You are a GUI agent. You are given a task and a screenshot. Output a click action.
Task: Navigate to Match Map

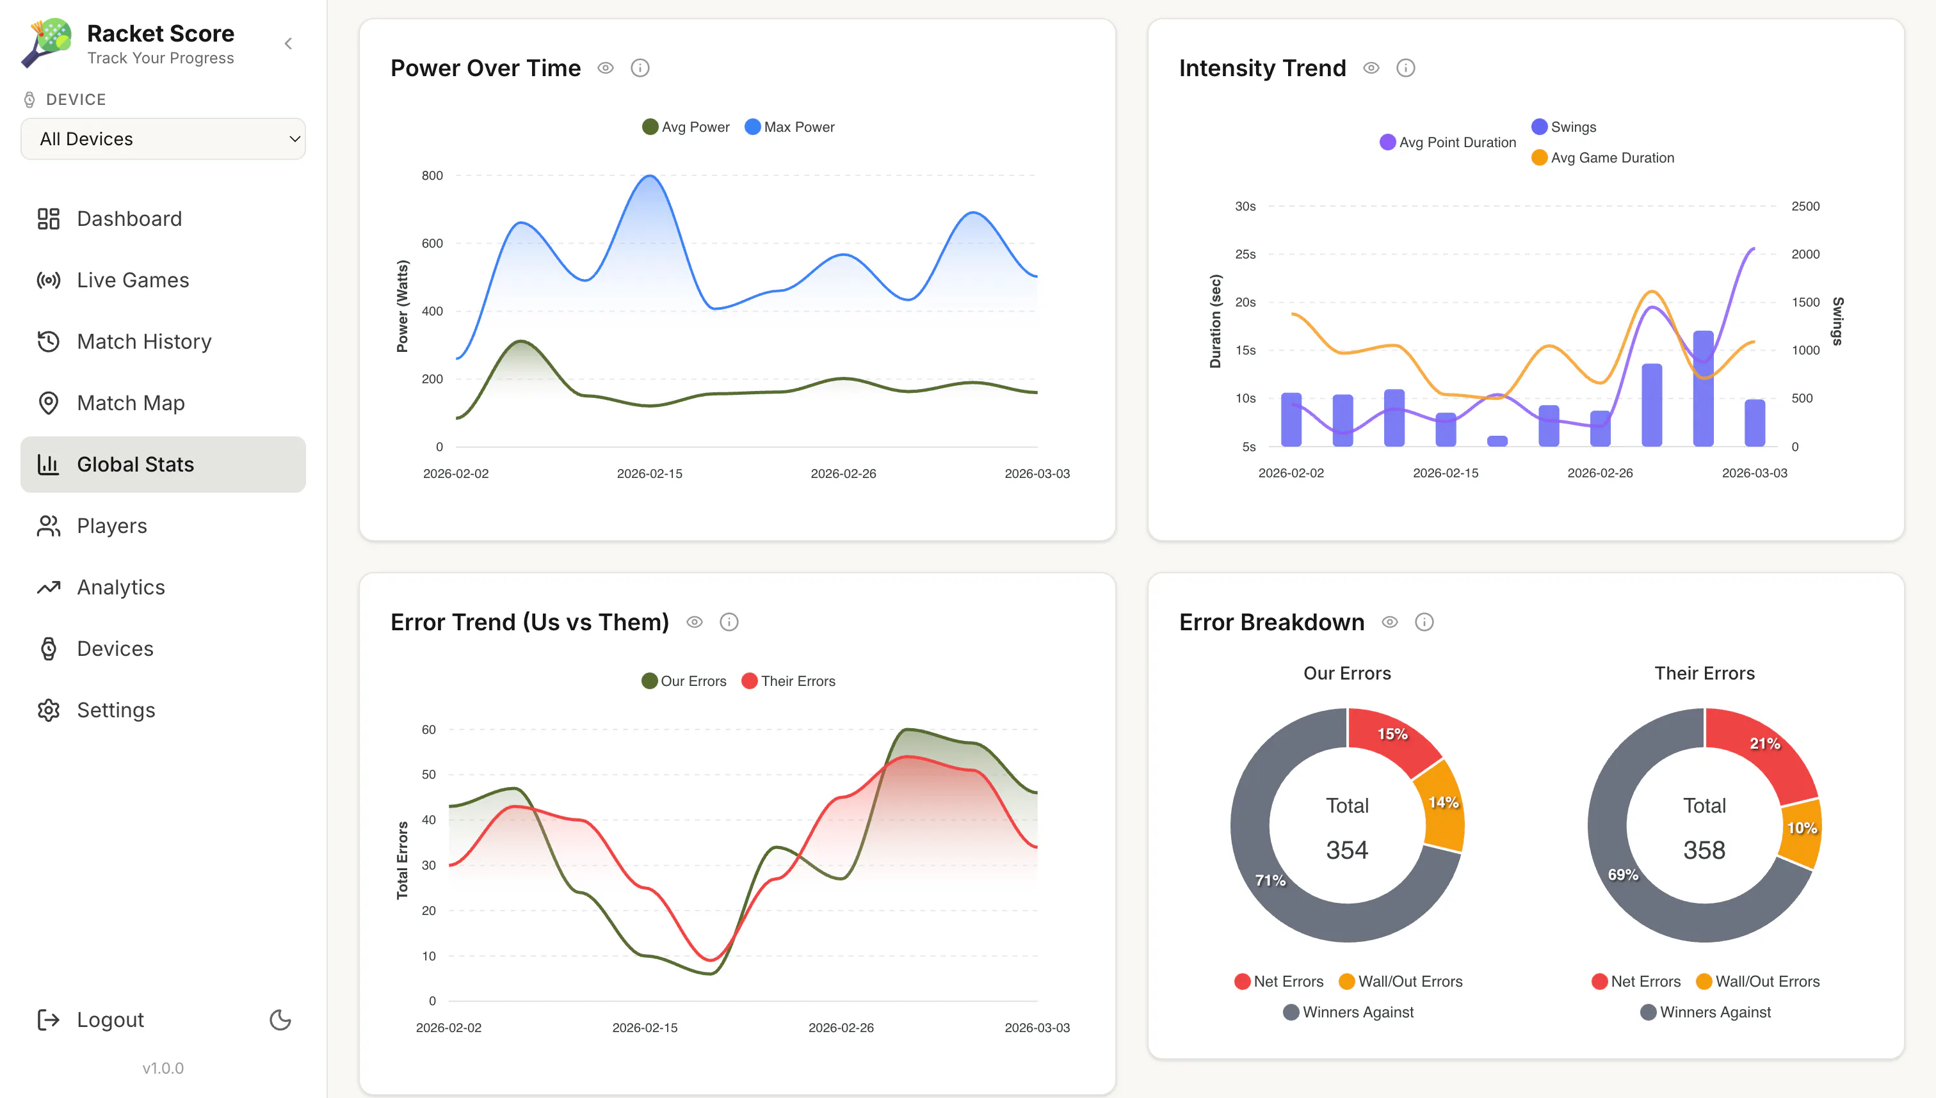point(163,404)
